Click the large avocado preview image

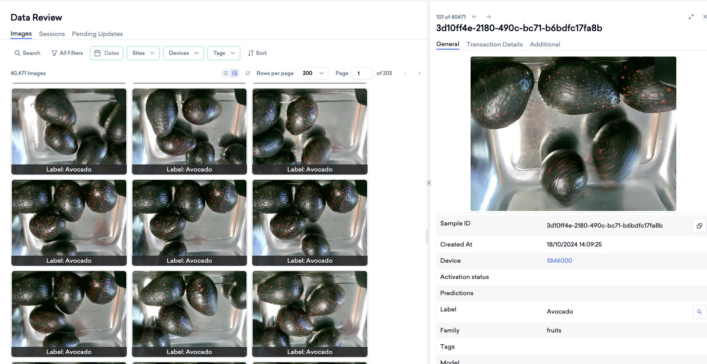click(573, 134)
